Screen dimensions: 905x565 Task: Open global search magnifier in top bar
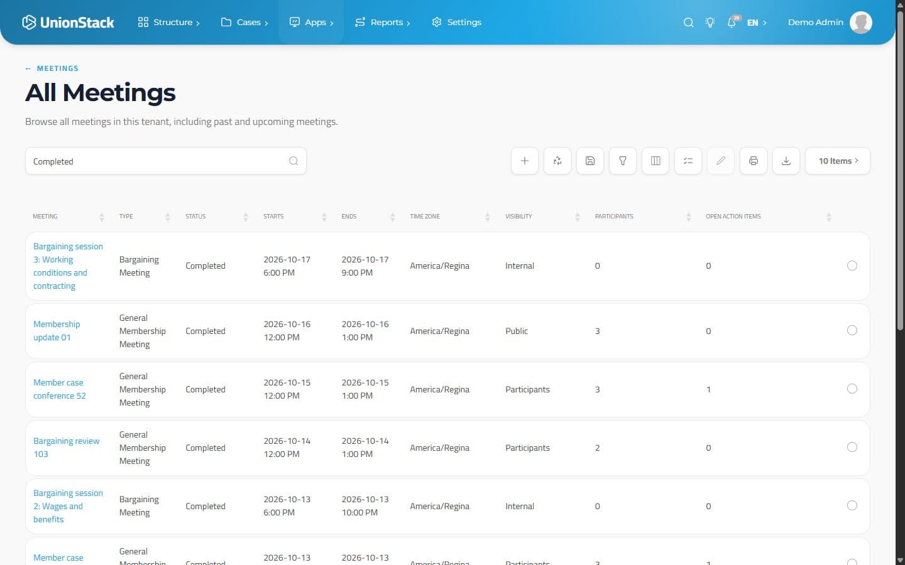tap(689, 23)
